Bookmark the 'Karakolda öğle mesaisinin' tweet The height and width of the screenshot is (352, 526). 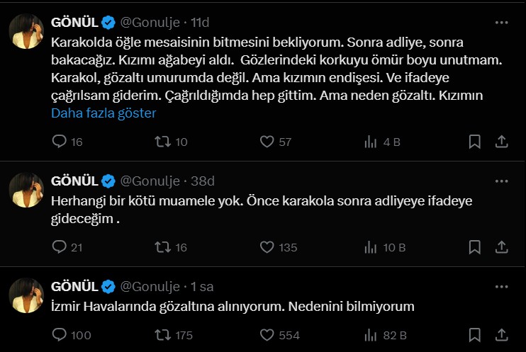(475, 142)
